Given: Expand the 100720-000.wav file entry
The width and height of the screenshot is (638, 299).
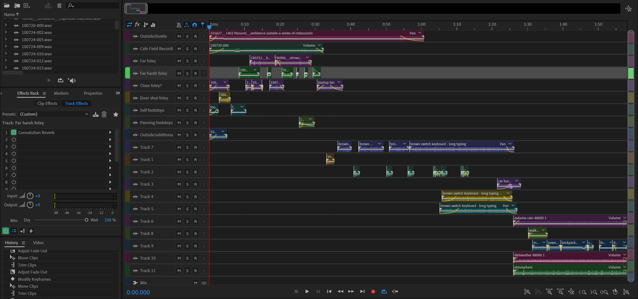Looking at the screenshot, I should point(6,25).
